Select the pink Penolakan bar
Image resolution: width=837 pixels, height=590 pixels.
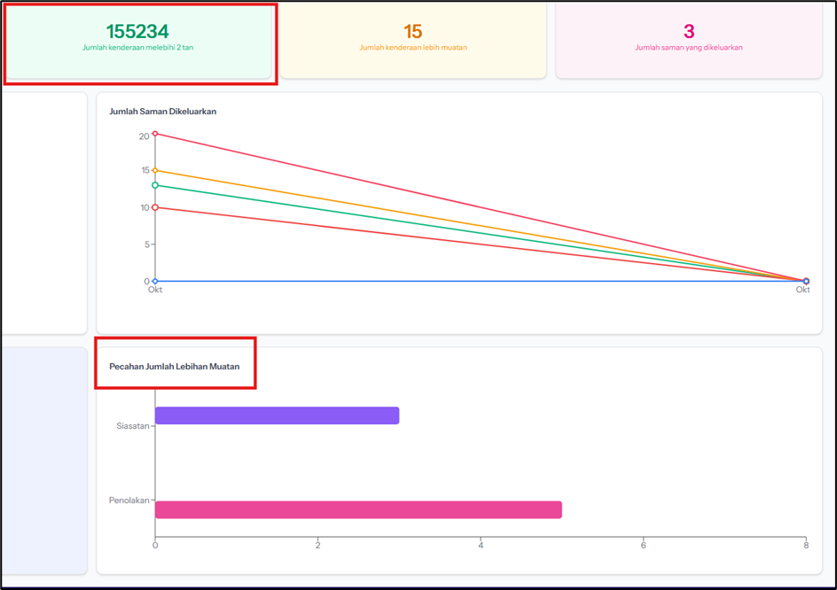[x=358, y=509]
